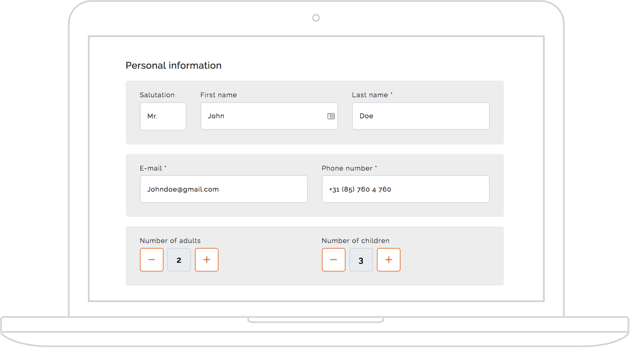Click the Number of adults label
Screen dimensions: 630x351
click(x=170, y=241)
